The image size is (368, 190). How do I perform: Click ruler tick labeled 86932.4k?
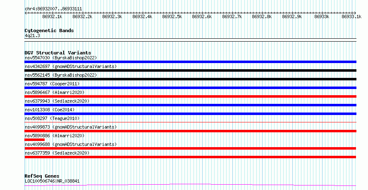tap(142, 16)
